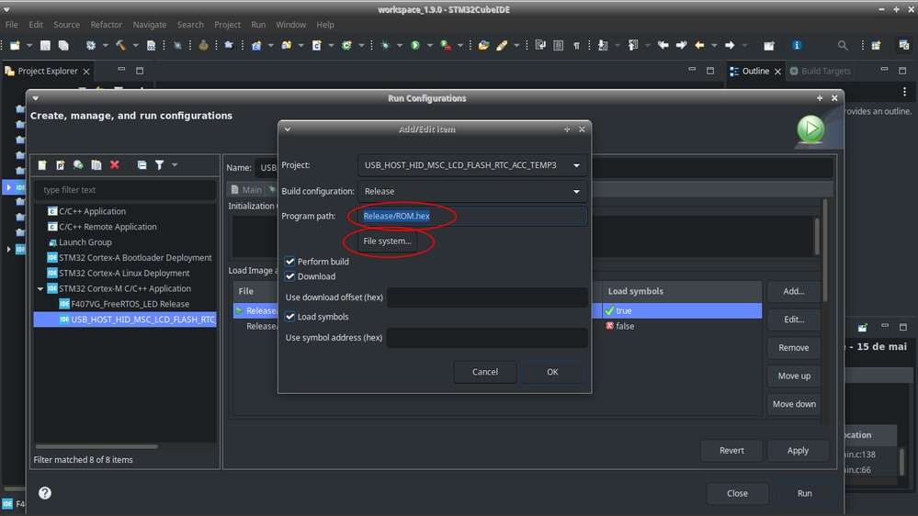Toggle the Perform build checkbox

pyautogui.click(x=289, y=262)
